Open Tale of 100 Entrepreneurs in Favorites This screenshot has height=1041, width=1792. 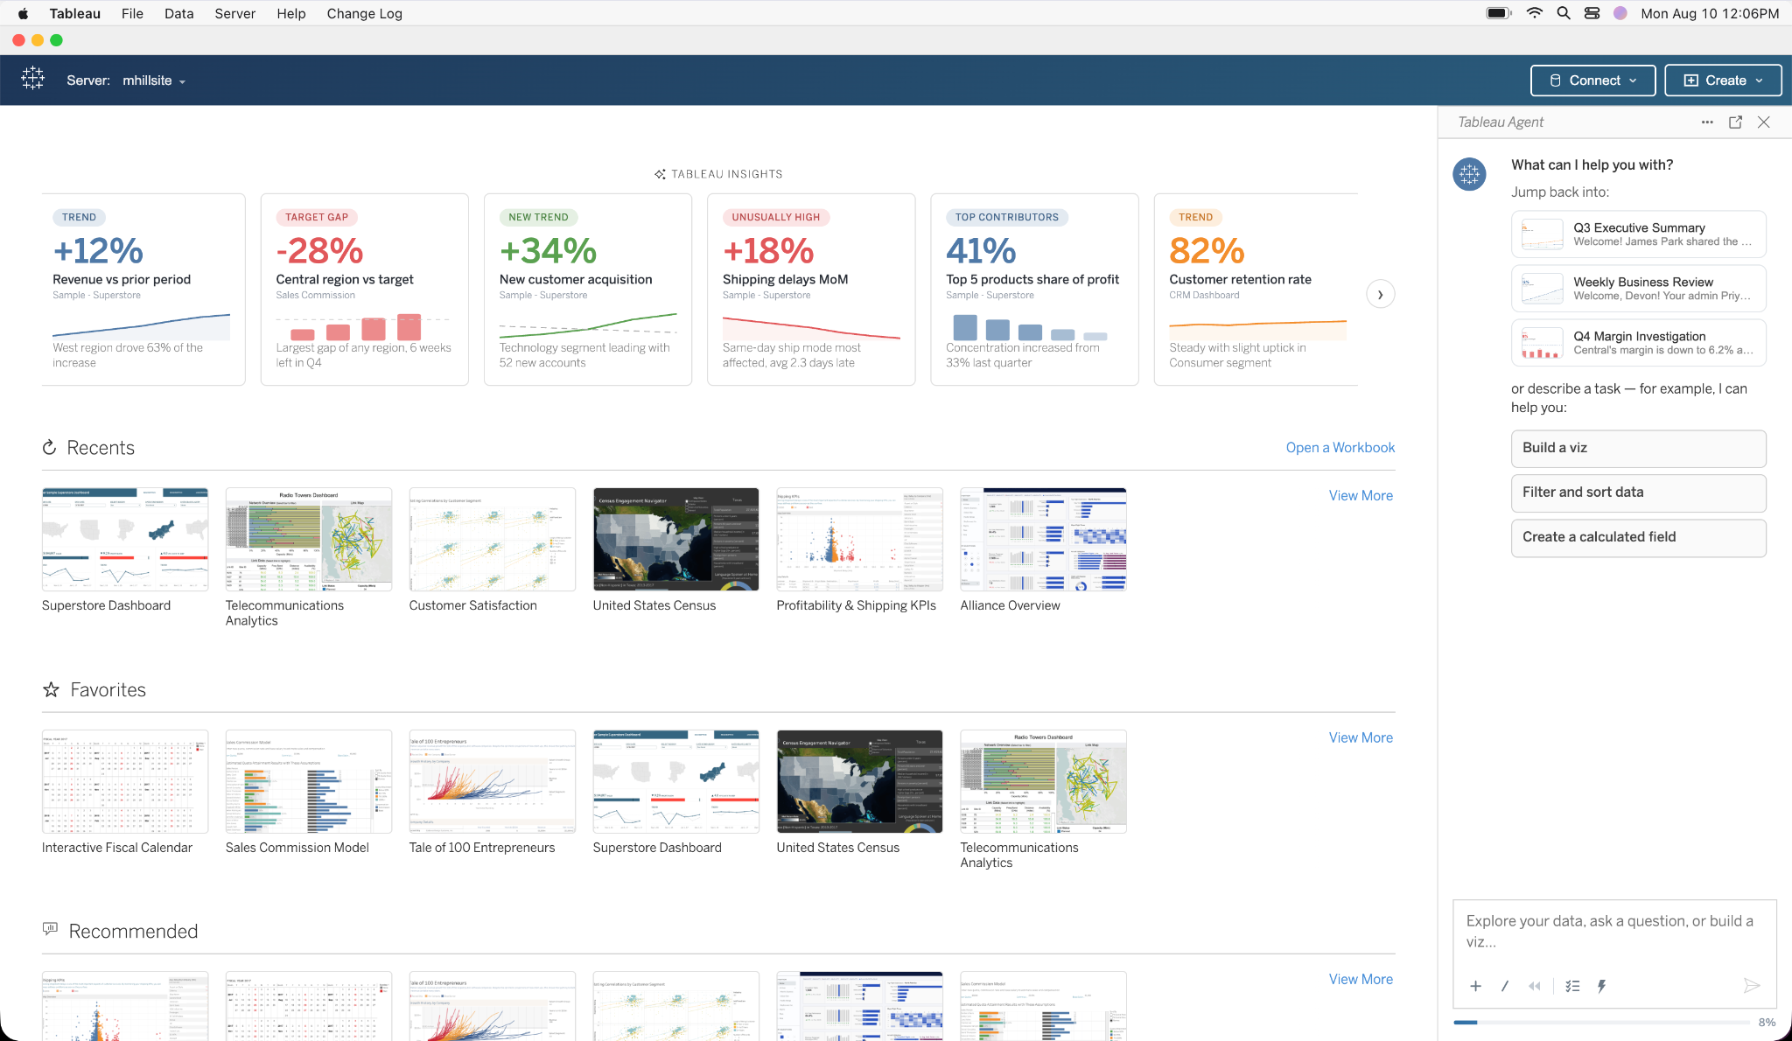point(493,781)
